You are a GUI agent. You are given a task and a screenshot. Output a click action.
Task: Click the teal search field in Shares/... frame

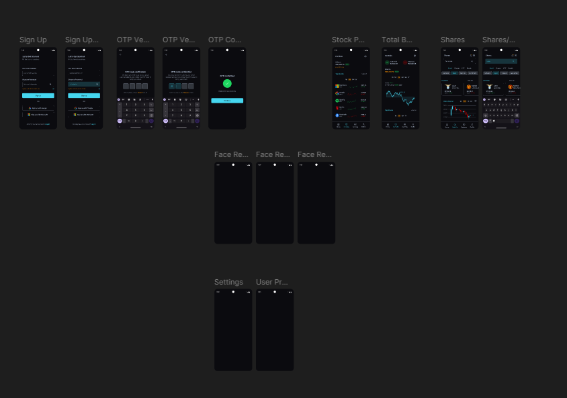coord(501,61)
